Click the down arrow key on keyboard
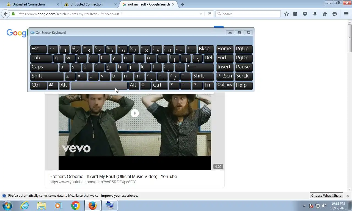 (x=186, y=85)
